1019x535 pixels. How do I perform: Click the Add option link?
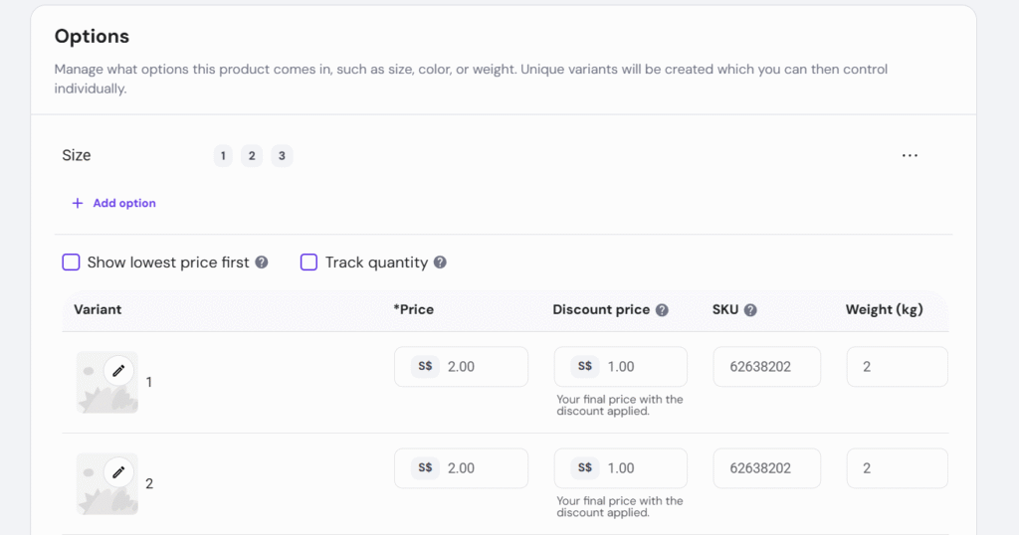coord(124,203)
